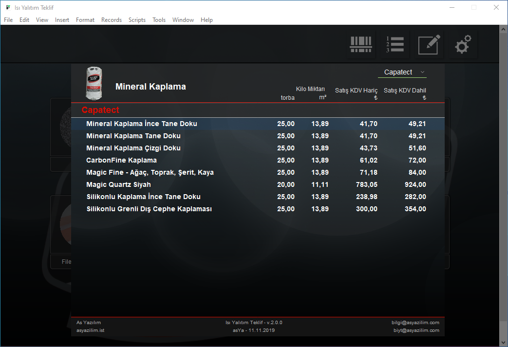
Task: Click the FileMaker app icon in title bar
Action: click(8, 7)
